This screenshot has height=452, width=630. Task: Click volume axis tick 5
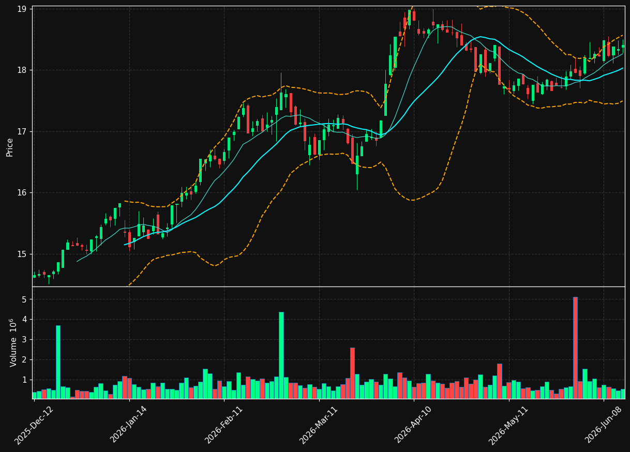(24, 299)
